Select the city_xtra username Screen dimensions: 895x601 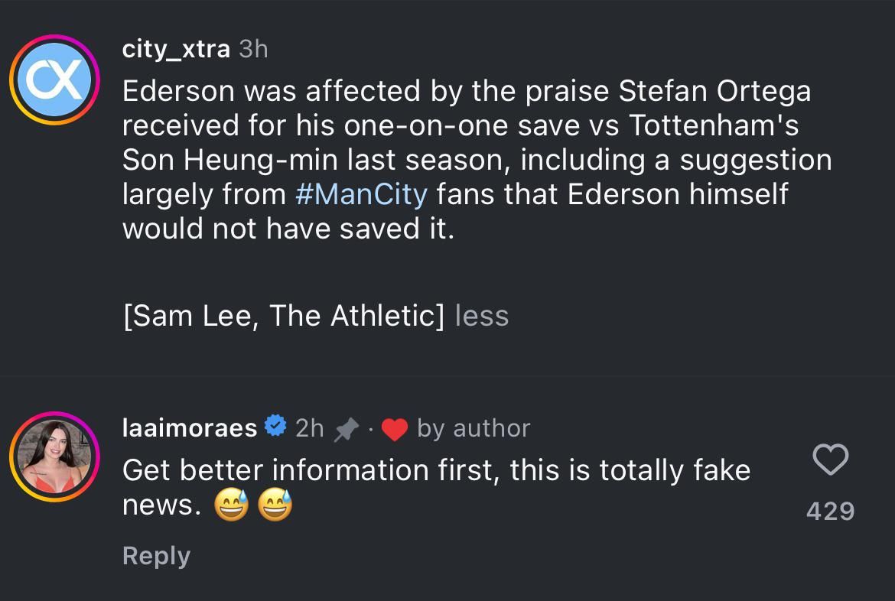(175, 48)
